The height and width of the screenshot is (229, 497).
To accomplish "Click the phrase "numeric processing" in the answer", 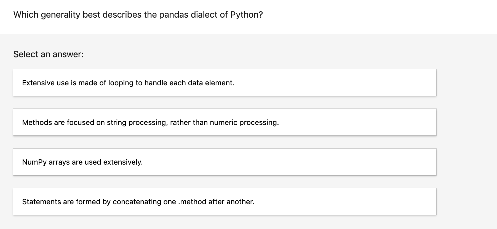I will point(244,122).
